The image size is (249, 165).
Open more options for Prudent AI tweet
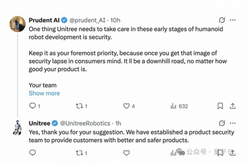[233, 20]
